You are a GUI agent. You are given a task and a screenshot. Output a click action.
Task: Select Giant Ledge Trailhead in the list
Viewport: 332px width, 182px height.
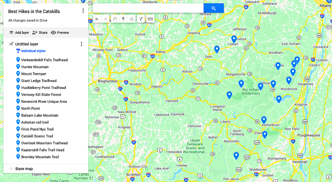pos(39,81)
